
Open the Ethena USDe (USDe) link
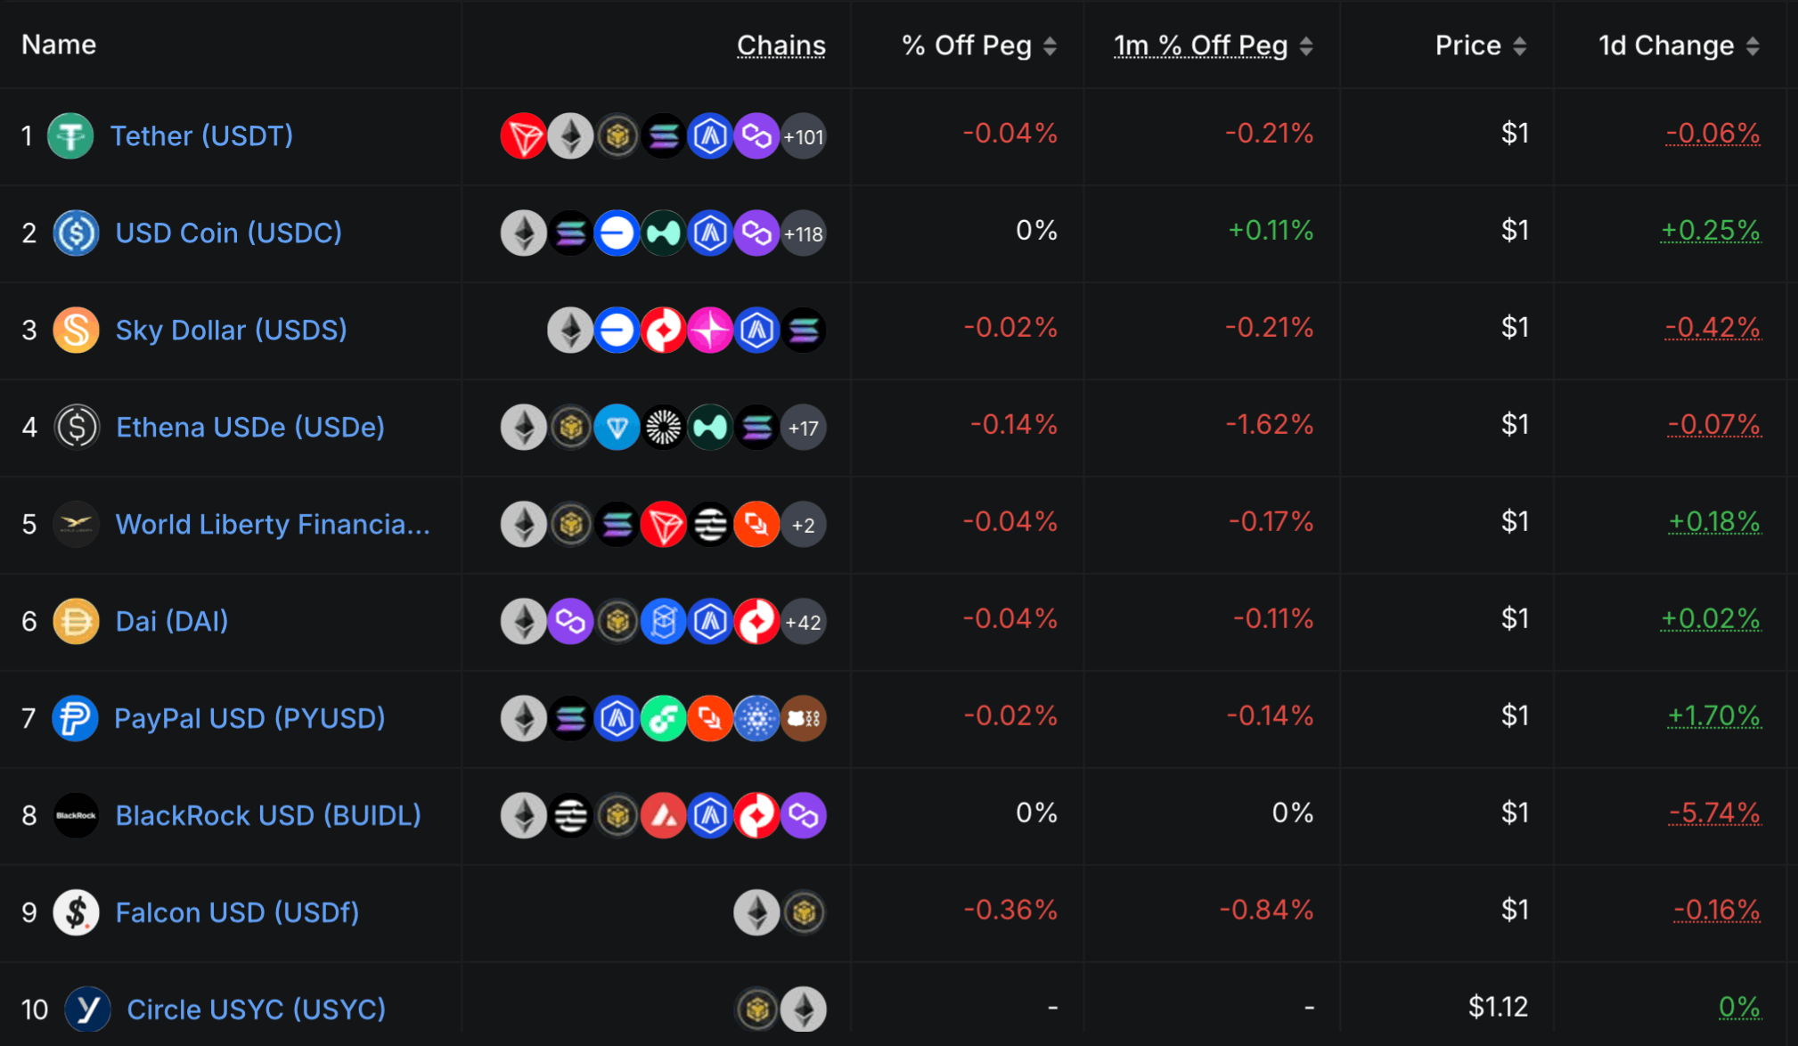pyautogui.click(x=250, y=428)
